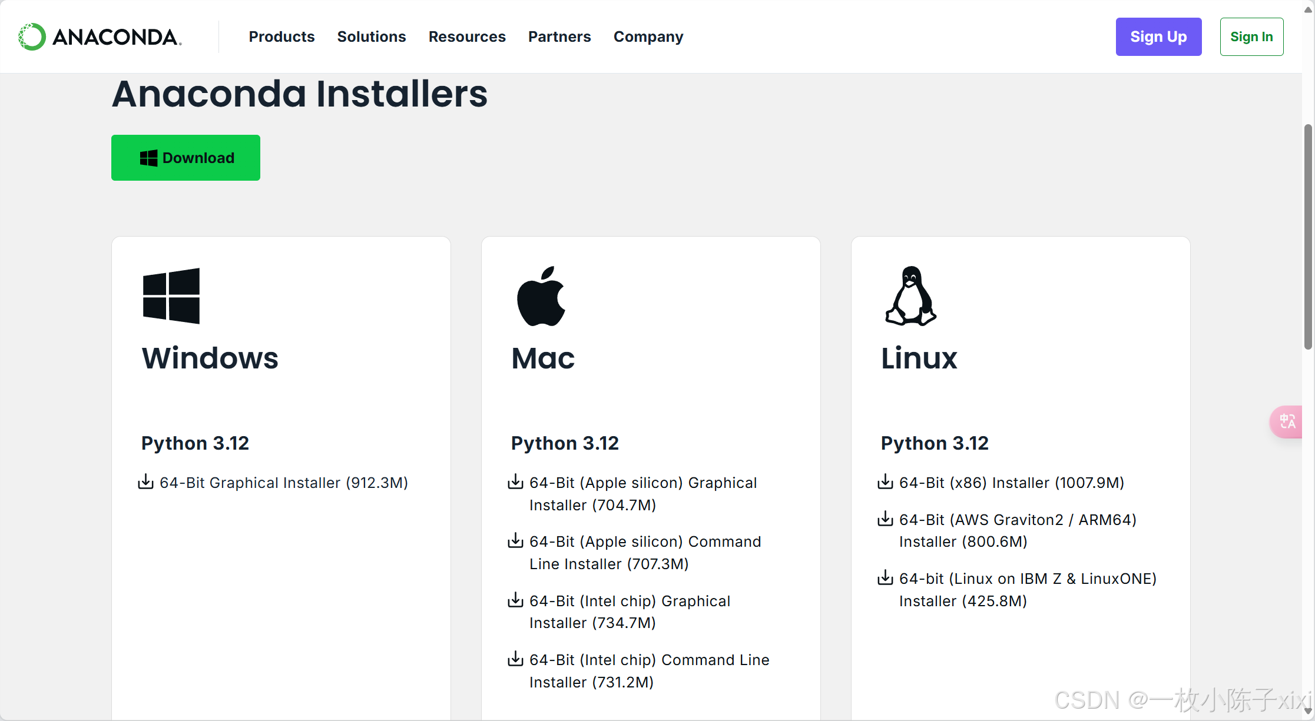The width and height of the screenshot is (1315, 721).
Task: Click the pink translate floating icon
Action: [x=1287, y=421]
